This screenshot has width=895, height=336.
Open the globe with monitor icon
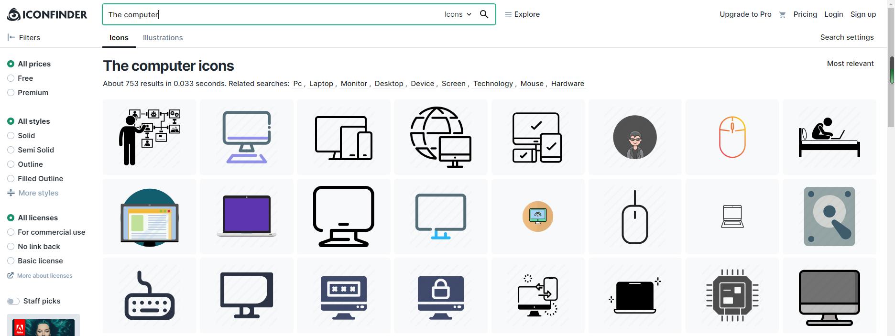coord(441,137)
